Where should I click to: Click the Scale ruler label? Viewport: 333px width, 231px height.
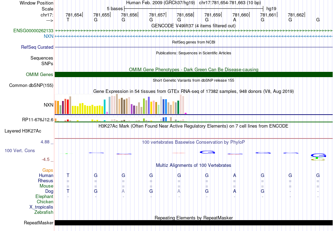click(47, 9)
